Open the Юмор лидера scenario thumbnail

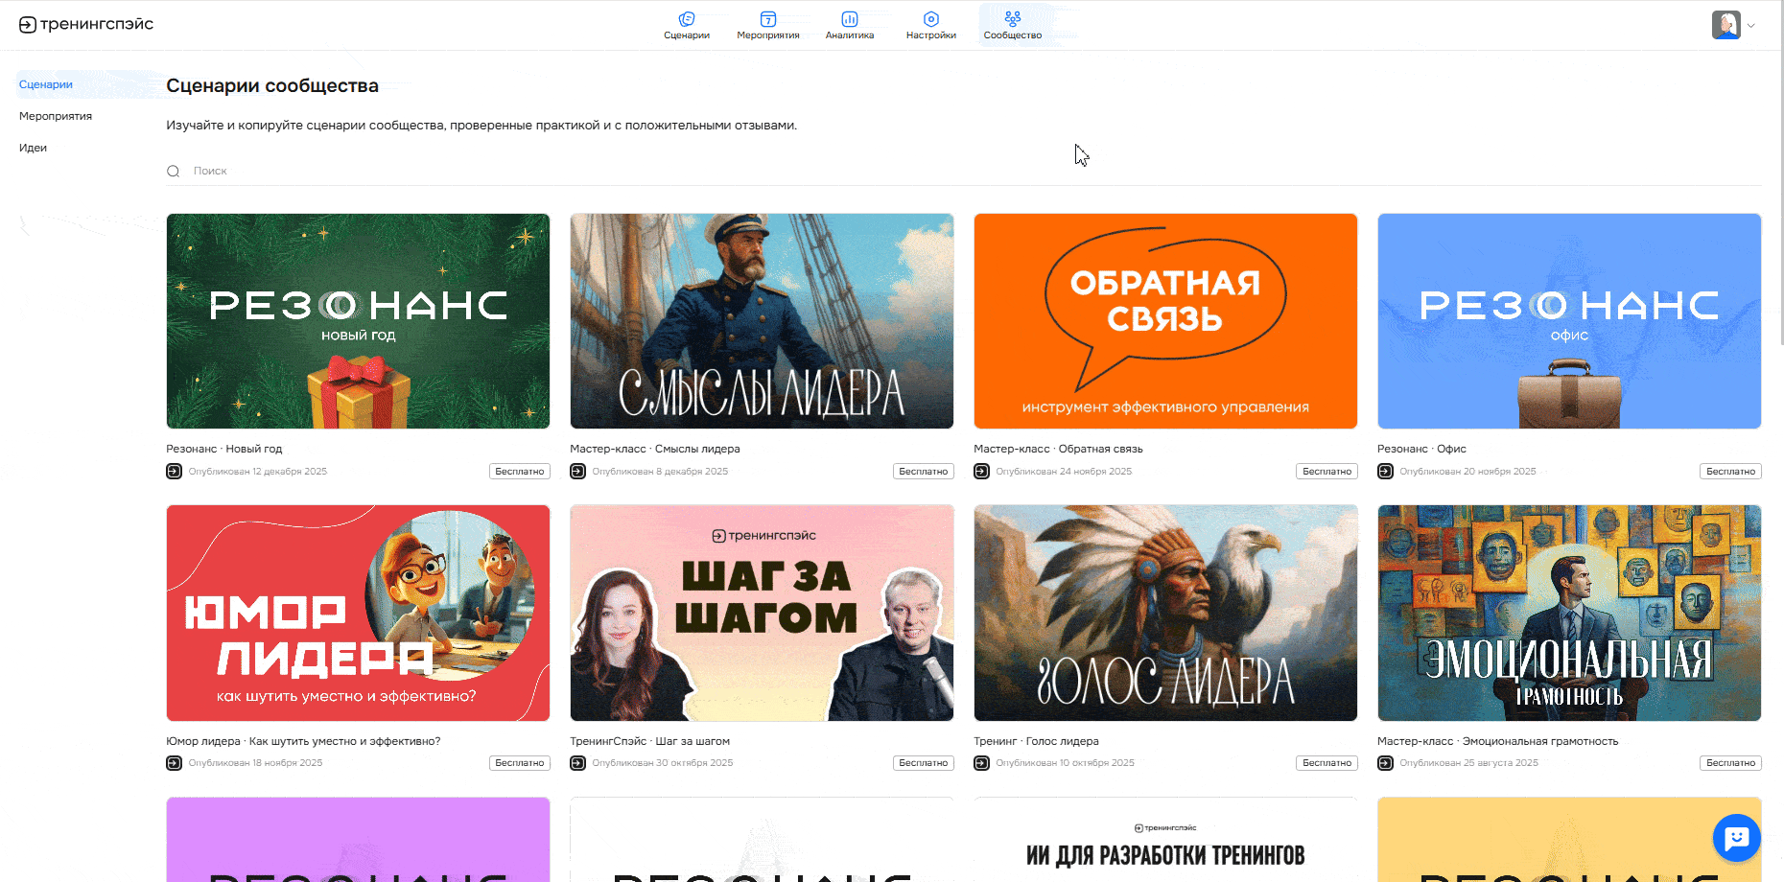tap(358, 613)
